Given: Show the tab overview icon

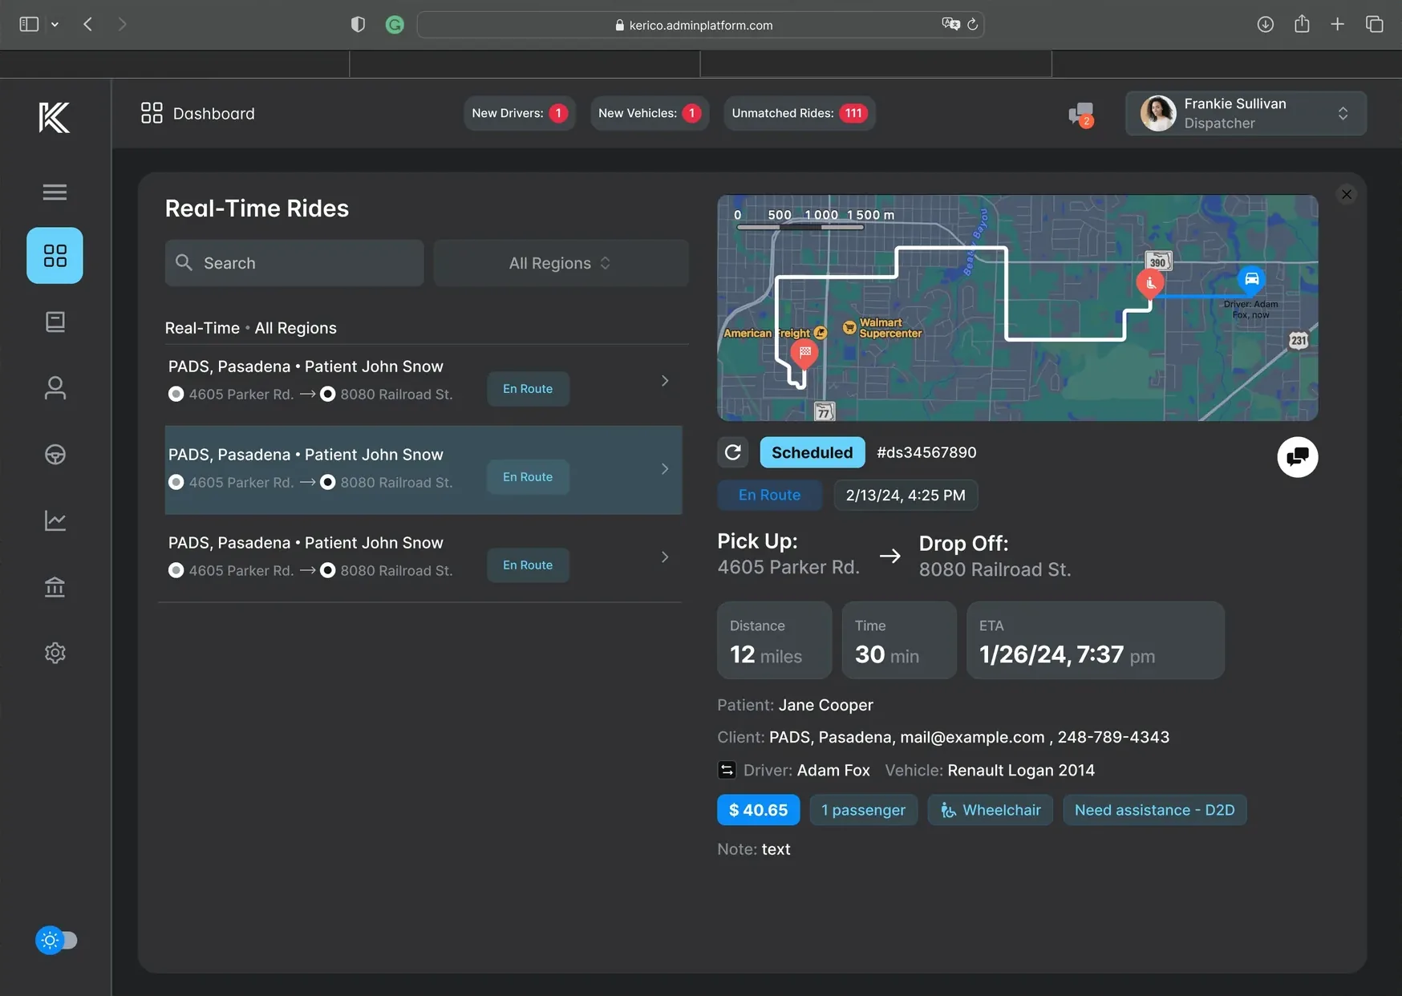Looking at the screenshot, I should pyautogui.click(x=1374, y=24).
